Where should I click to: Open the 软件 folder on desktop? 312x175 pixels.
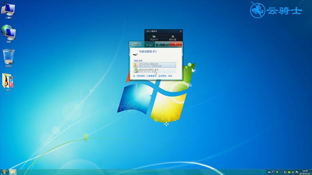pyautogui.click(x=8, y=82)
